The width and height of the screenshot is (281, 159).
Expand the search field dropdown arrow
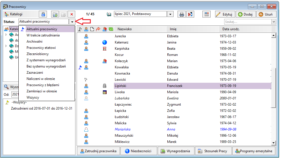pos(274,22)
